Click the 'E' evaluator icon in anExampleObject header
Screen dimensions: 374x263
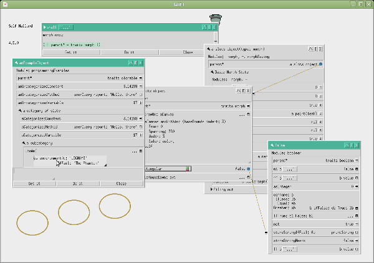tap(135, 63)
